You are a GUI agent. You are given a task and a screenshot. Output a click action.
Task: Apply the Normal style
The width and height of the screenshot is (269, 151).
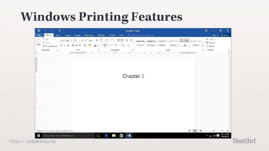140,43
